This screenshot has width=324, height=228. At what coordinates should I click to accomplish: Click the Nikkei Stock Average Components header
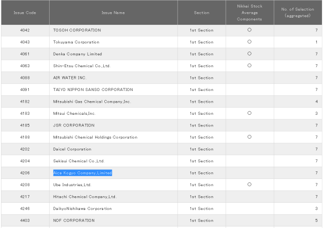click(250, 13)
